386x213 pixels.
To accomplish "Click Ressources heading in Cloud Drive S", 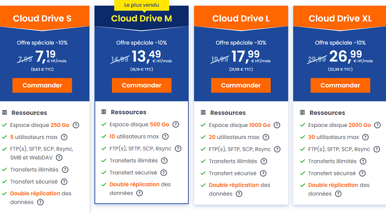I will click(x=29, y=113).
